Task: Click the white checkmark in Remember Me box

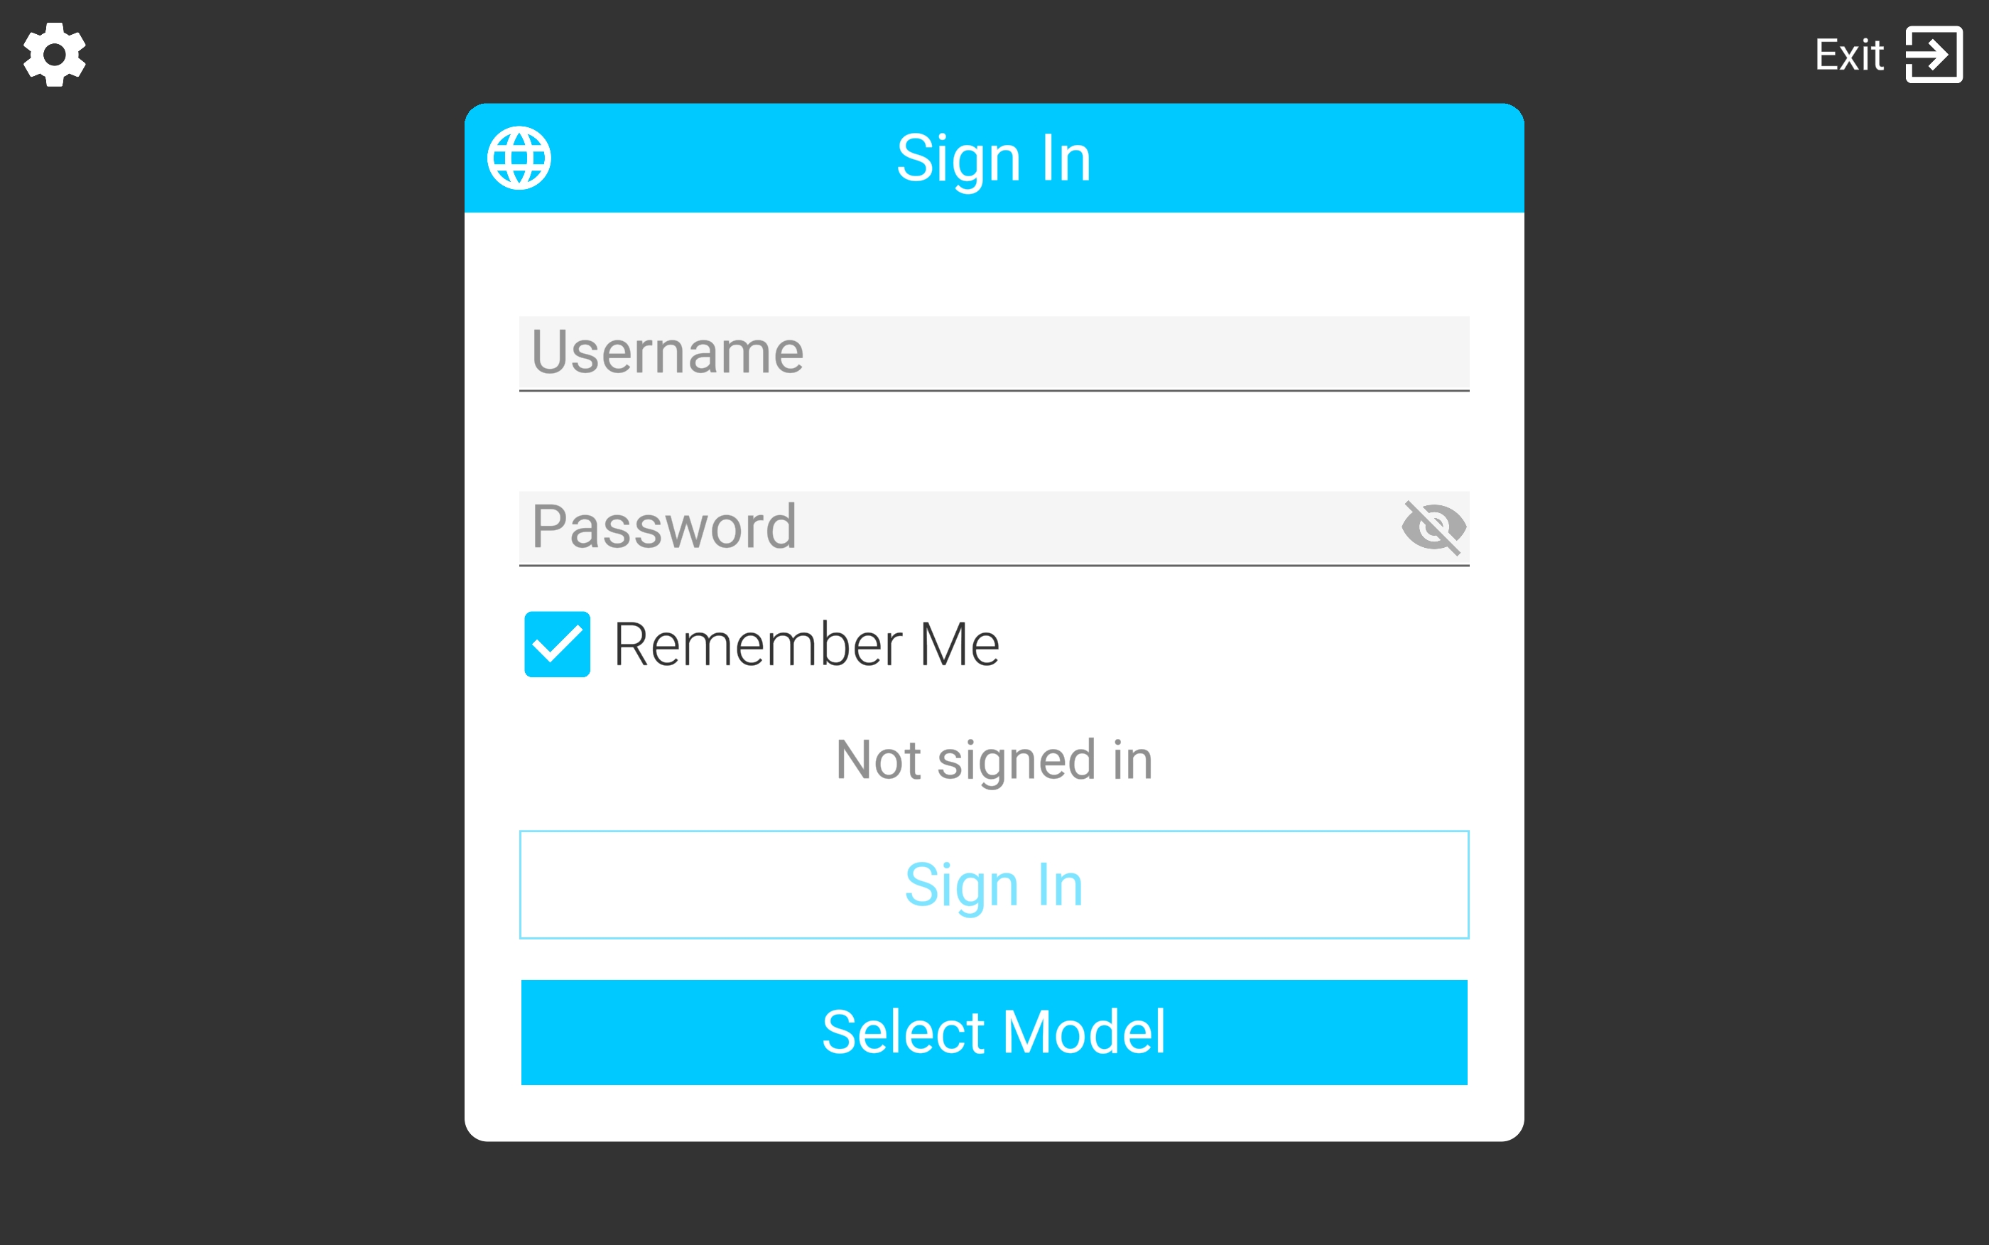Action: [x=557, y=645]
